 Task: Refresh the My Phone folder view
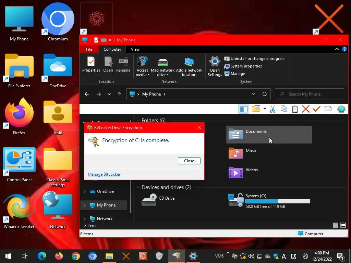click(x=265, y=94)
